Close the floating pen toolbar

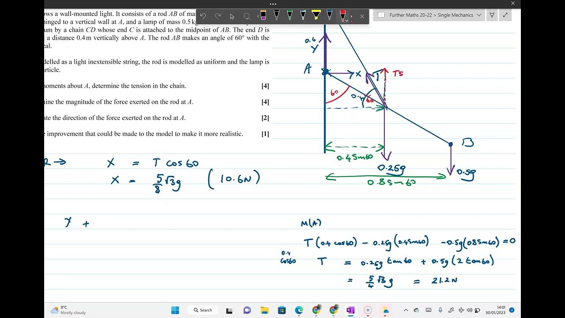point(362,16)
